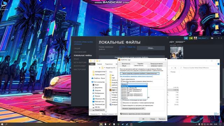Open Explorer "Поделиться" ribbon tab
This screenshot has width=224, height=126.
(x=109, y=64)
